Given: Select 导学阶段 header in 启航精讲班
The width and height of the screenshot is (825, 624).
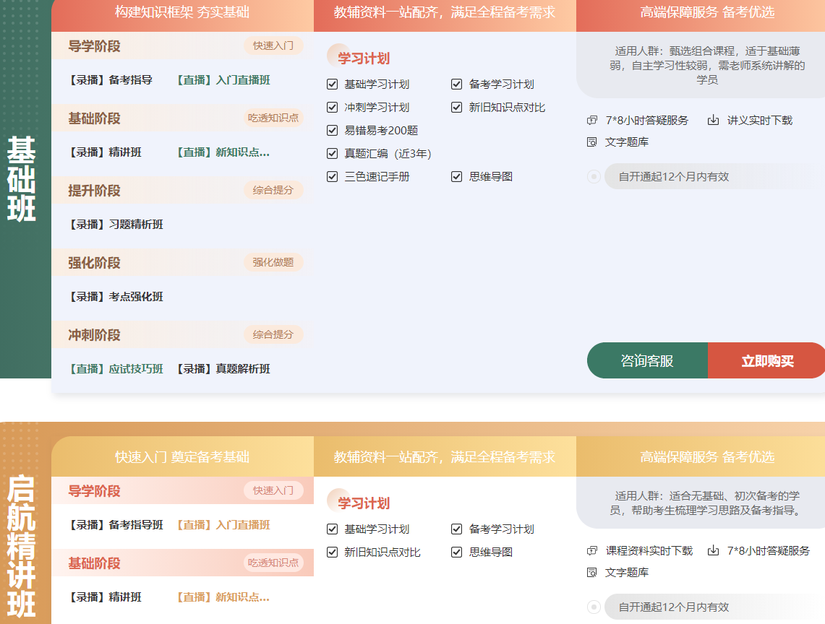Looking at the screenshot, I should coord(94,491).
